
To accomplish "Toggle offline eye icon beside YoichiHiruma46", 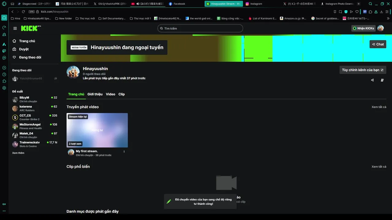I will coord(55,79).
